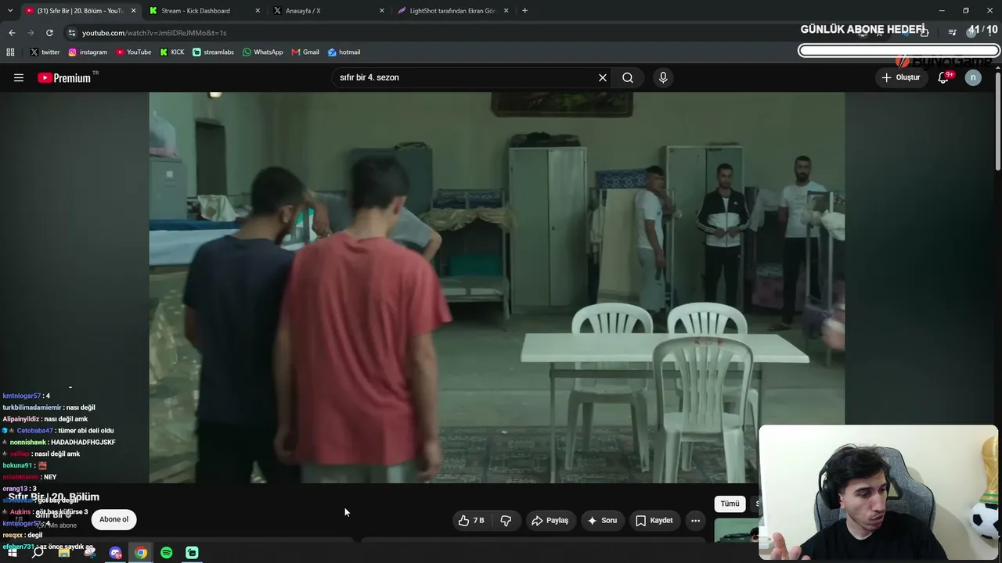
Task: Close the LightShot browser tab
Action: coord(506,11)
